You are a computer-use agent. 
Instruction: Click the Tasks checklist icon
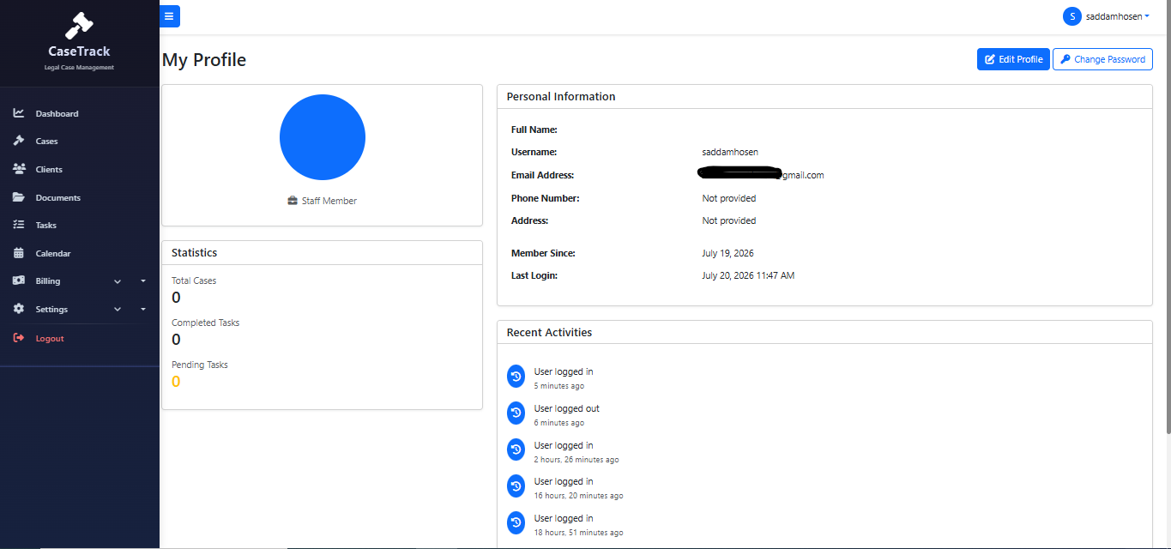19,225
